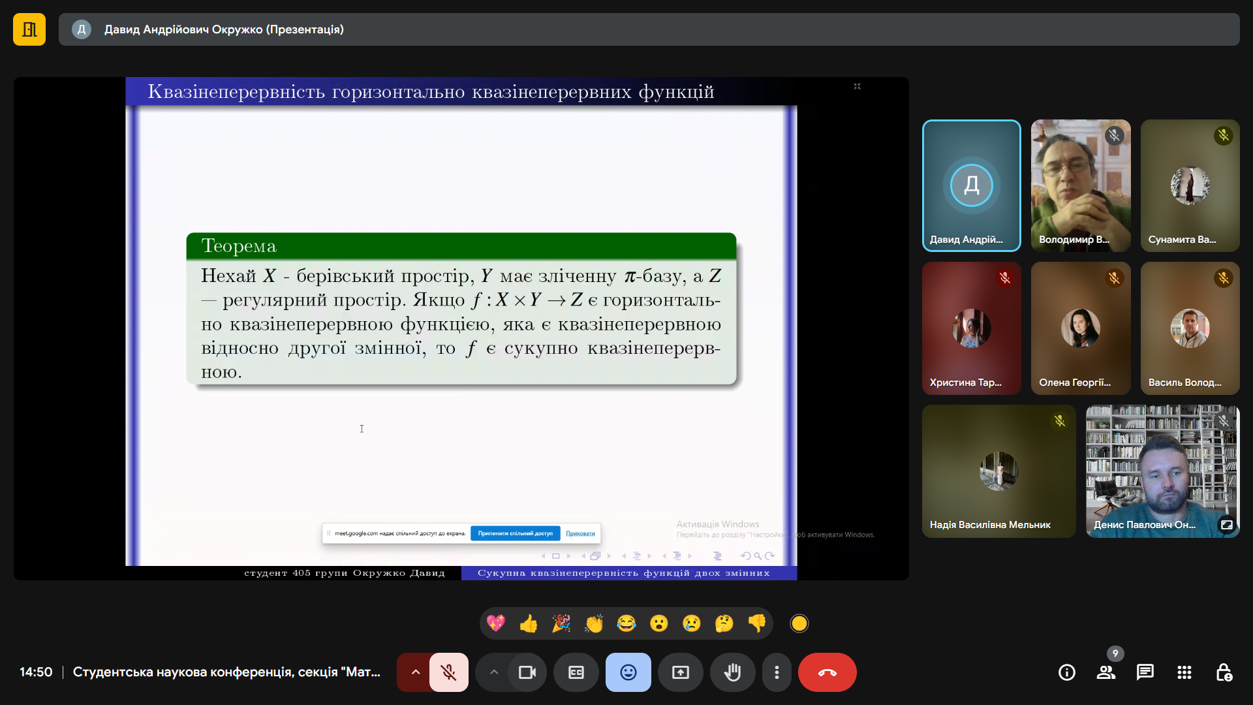Turn on closed captions
Screen dimensions: 1253x705
click(576, 672)
